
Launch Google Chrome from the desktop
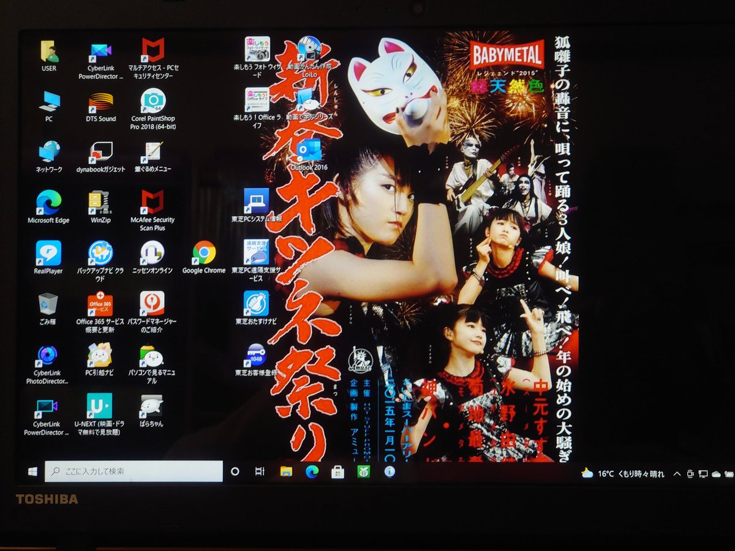[x=204, y=257]
